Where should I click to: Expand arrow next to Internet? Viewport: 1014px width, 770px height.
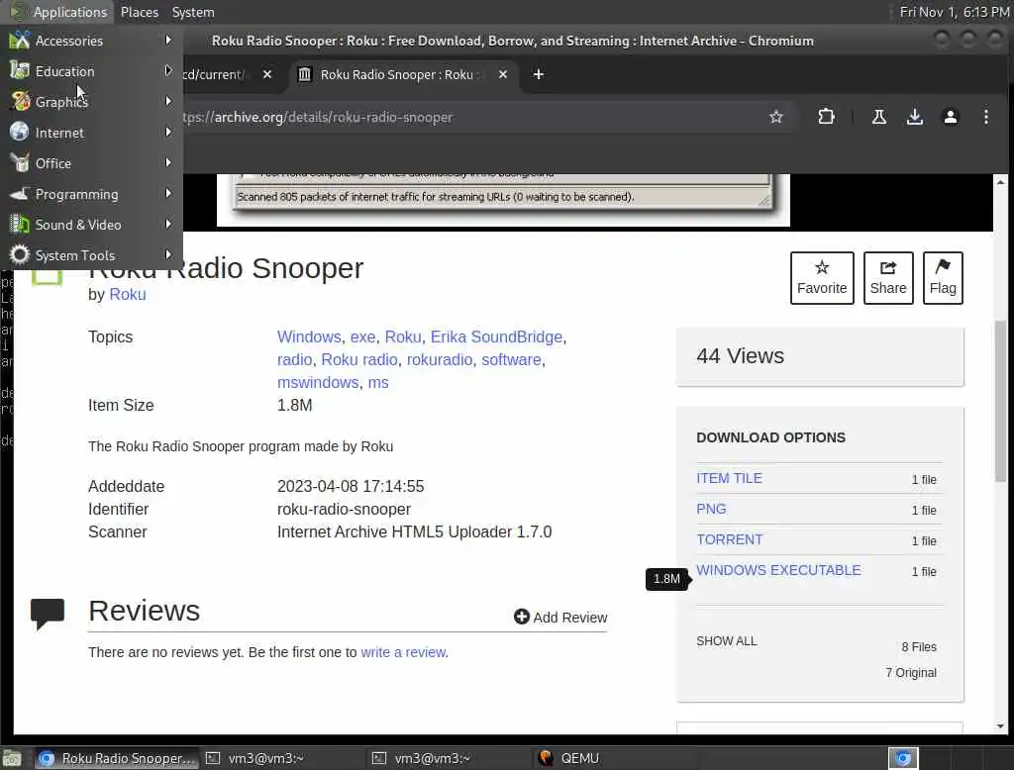(x=168, y=132)
